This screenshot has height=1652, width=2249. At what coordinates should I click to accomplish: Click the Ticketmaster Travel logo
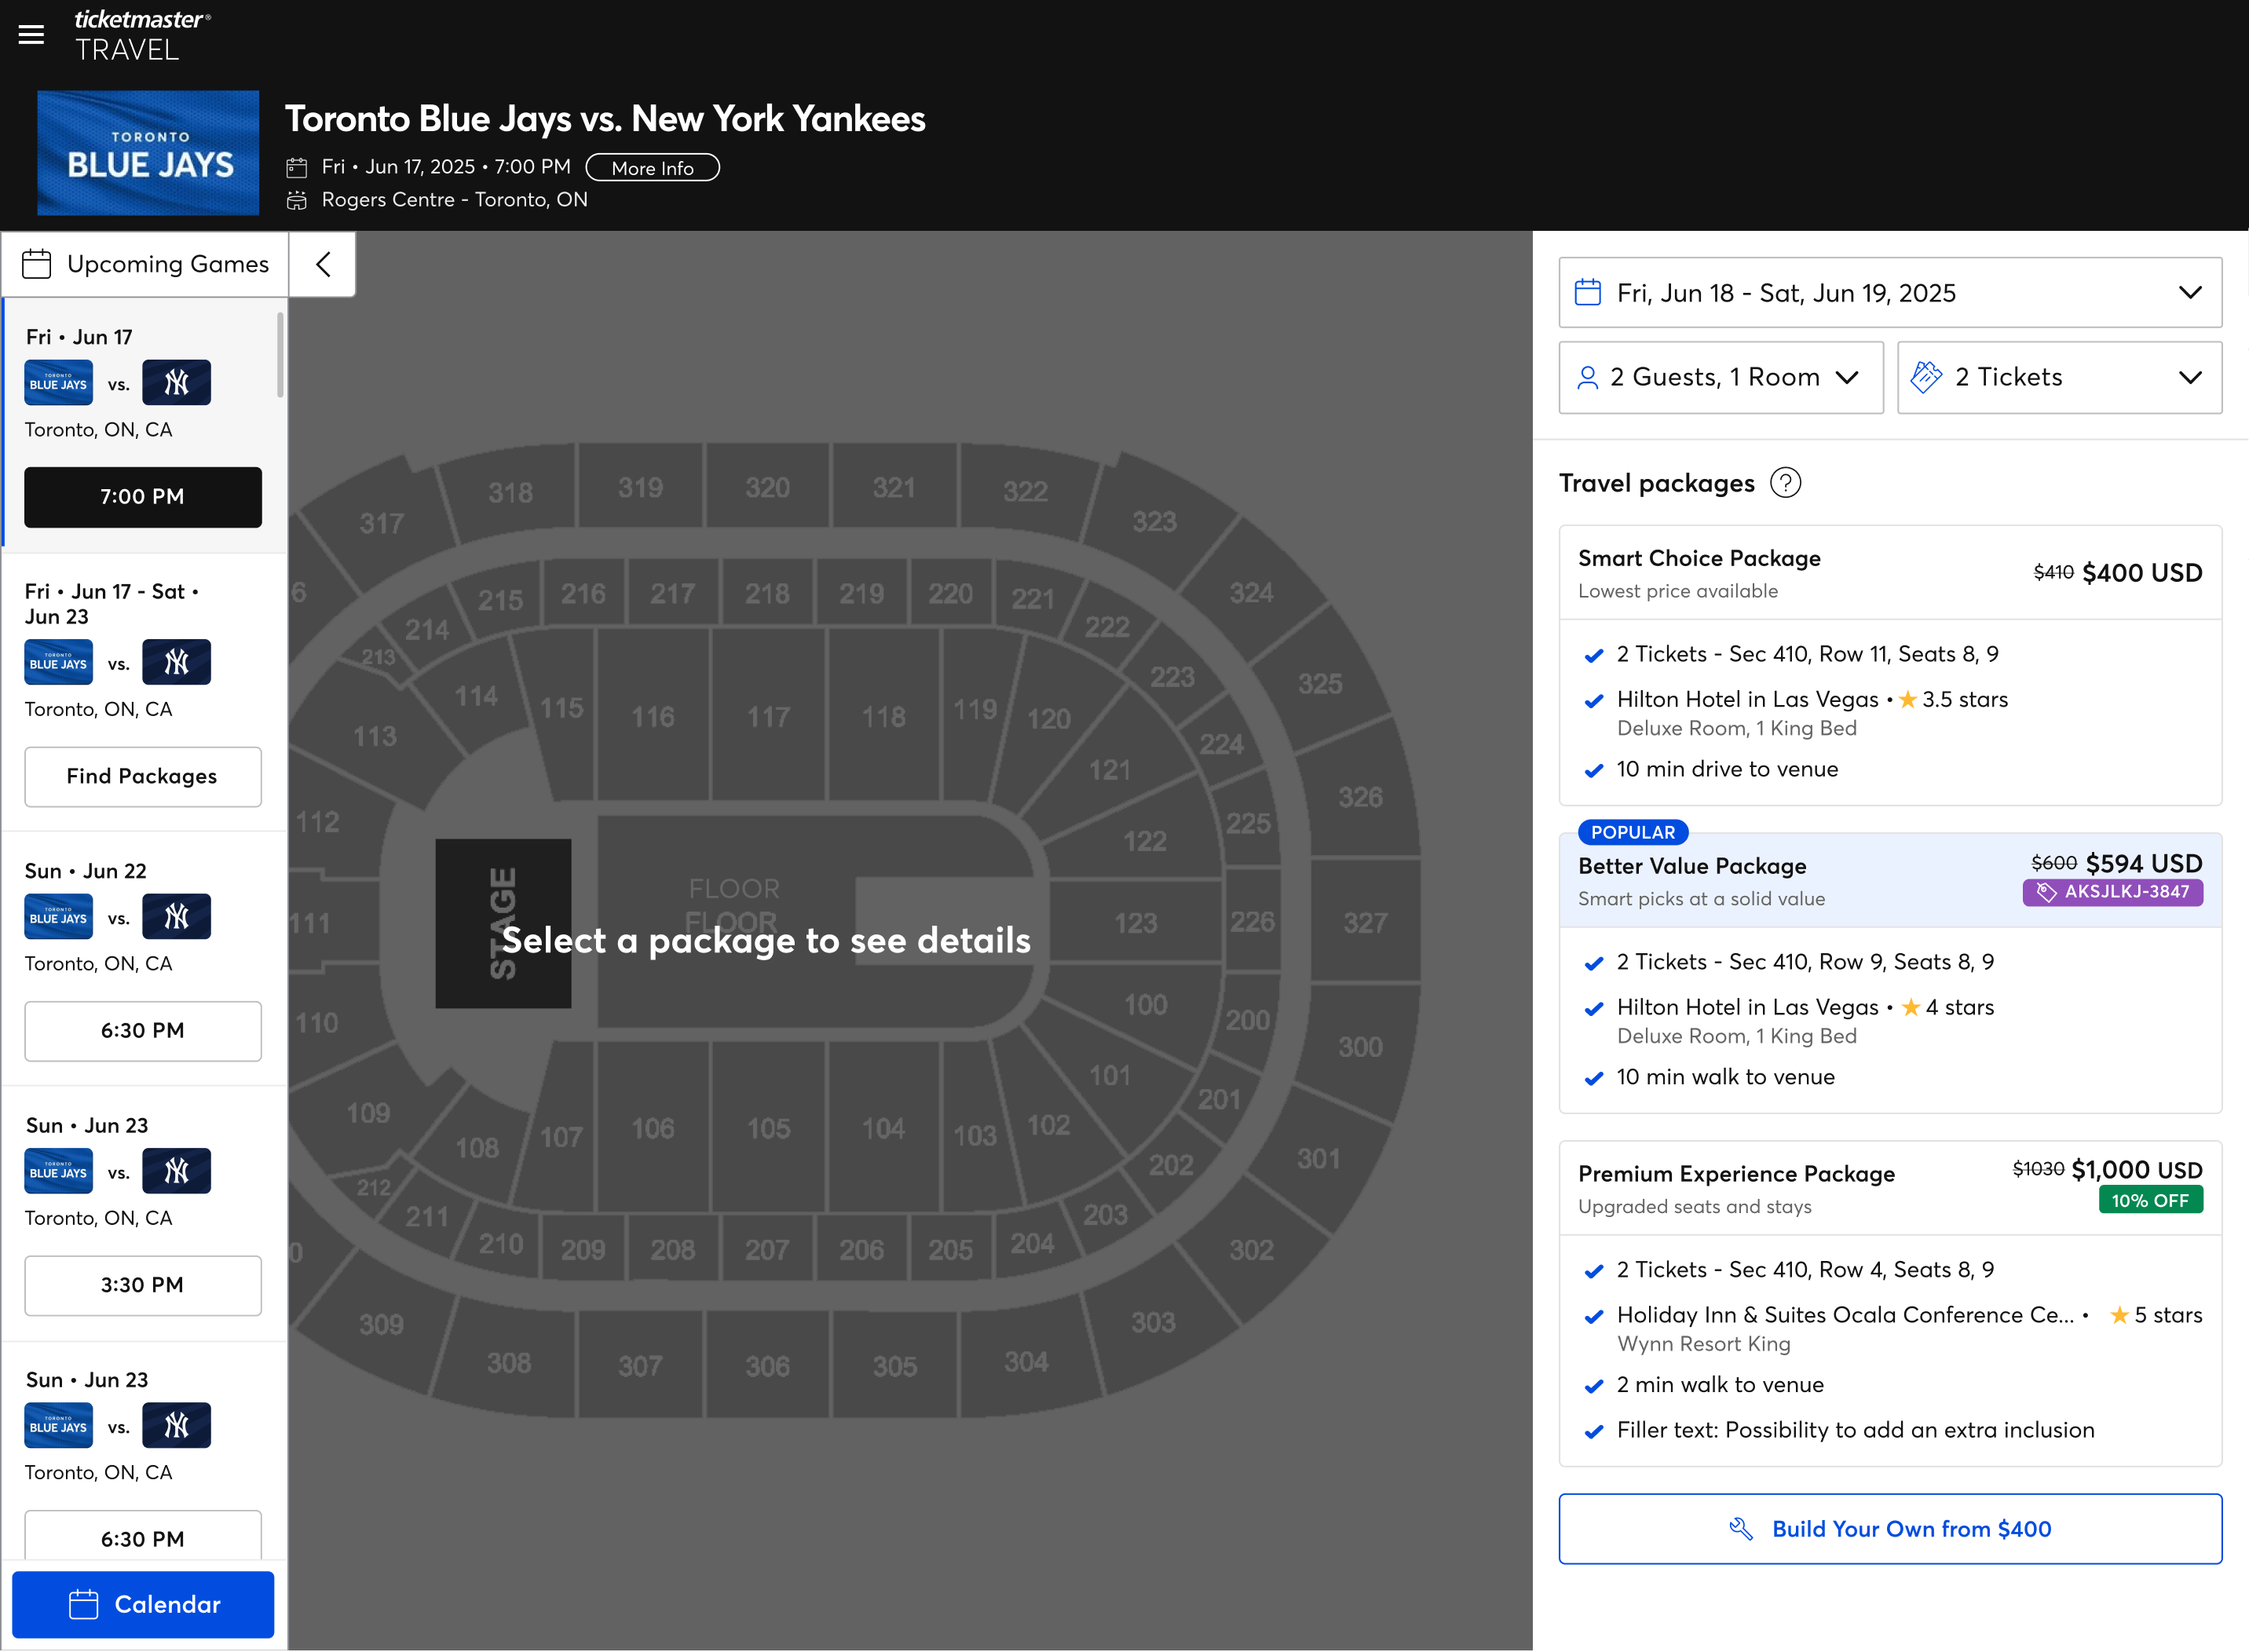(x=142, y=35)
